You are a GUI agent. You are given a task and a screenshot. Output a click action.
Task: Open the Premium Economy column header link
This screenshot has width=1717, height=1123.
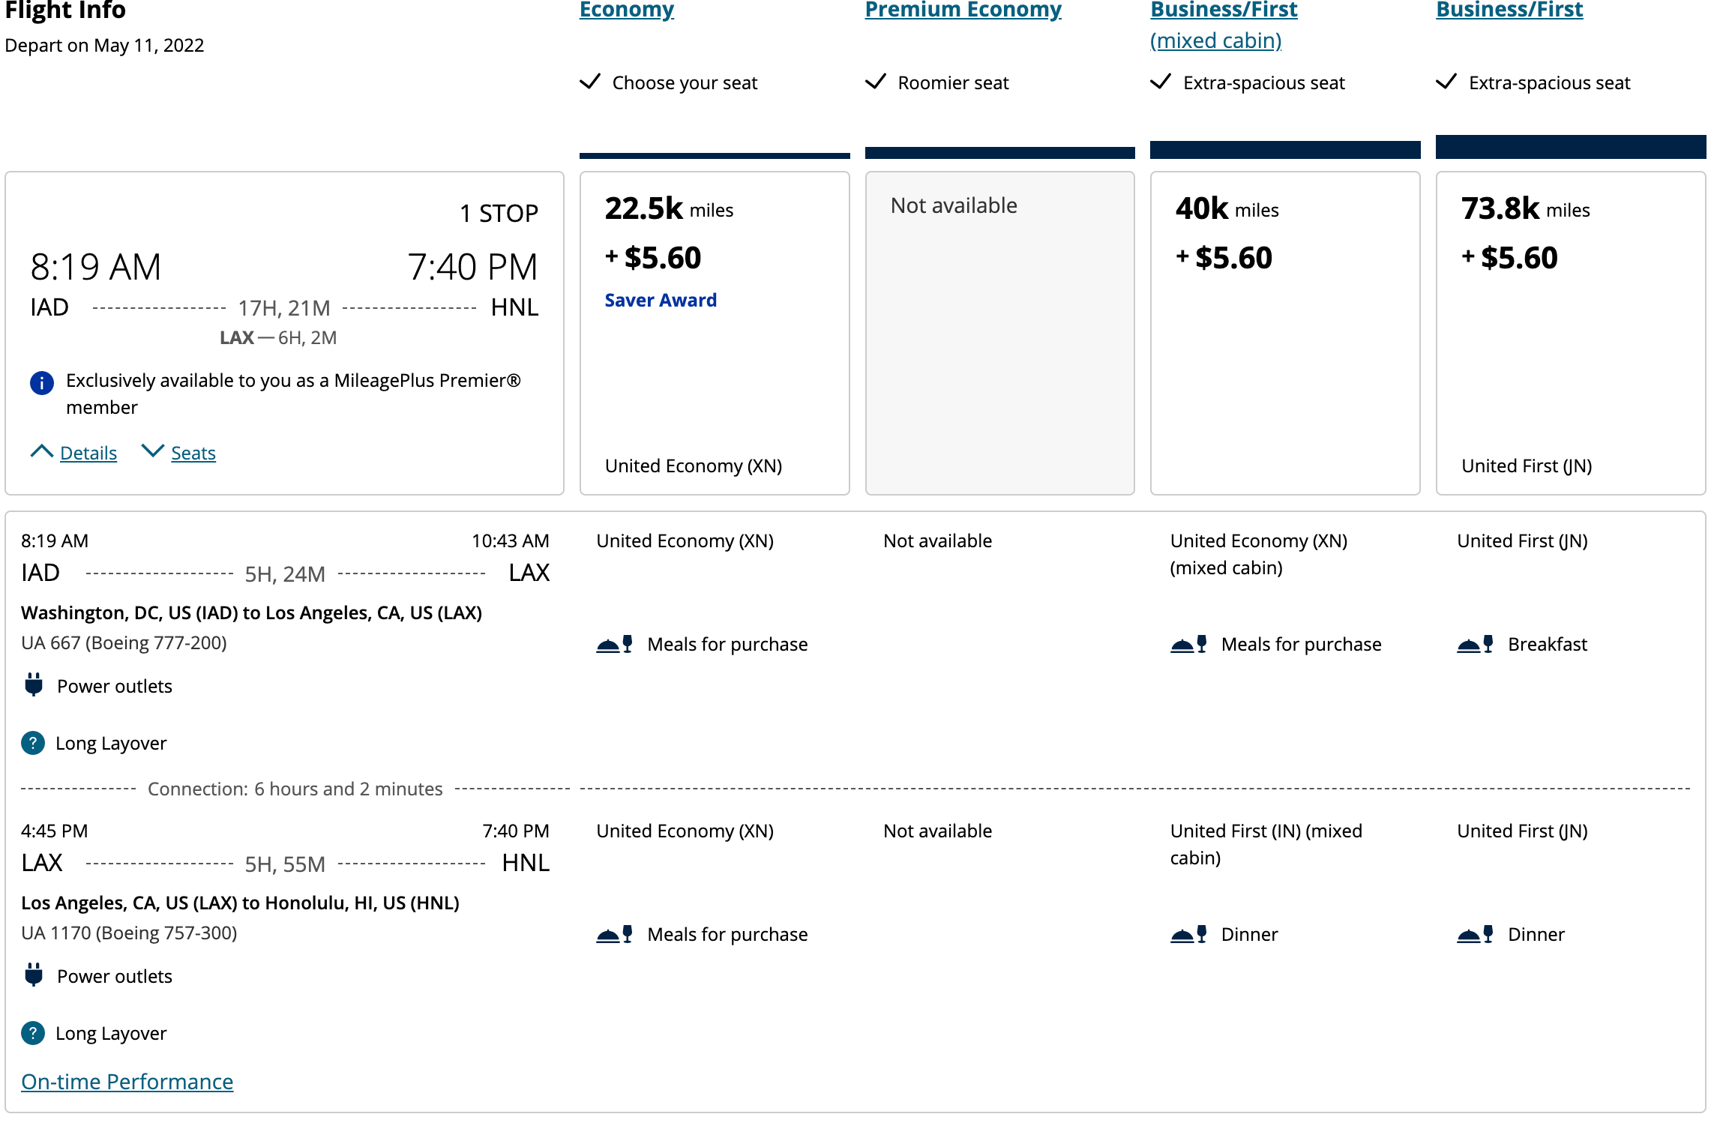pos(963,10)
